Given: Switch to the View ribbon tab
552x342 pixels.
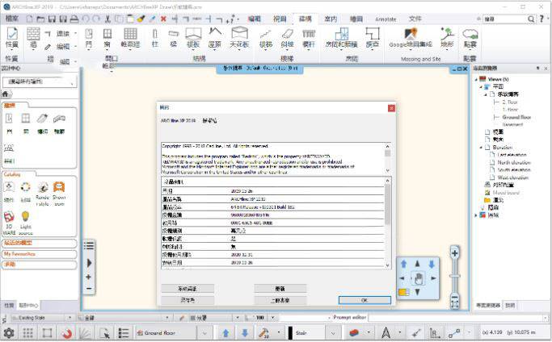Looking at the screenshot, I should [x=280, y=19].
